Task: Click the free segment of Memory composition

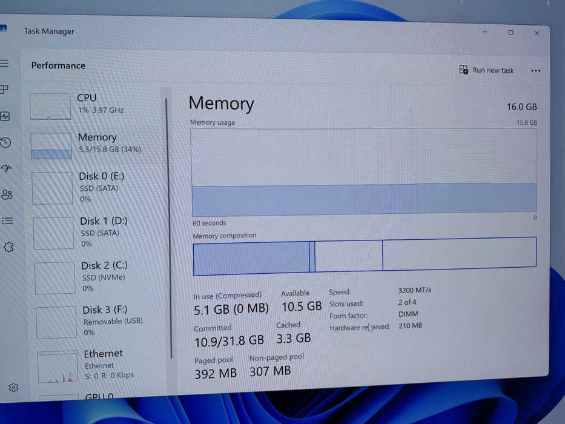Action: pyautogui.click(x=460, y=253)
